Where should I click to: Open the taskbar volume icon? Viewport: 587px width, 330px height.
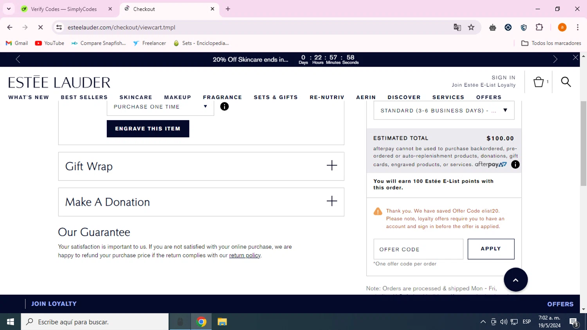504,322
